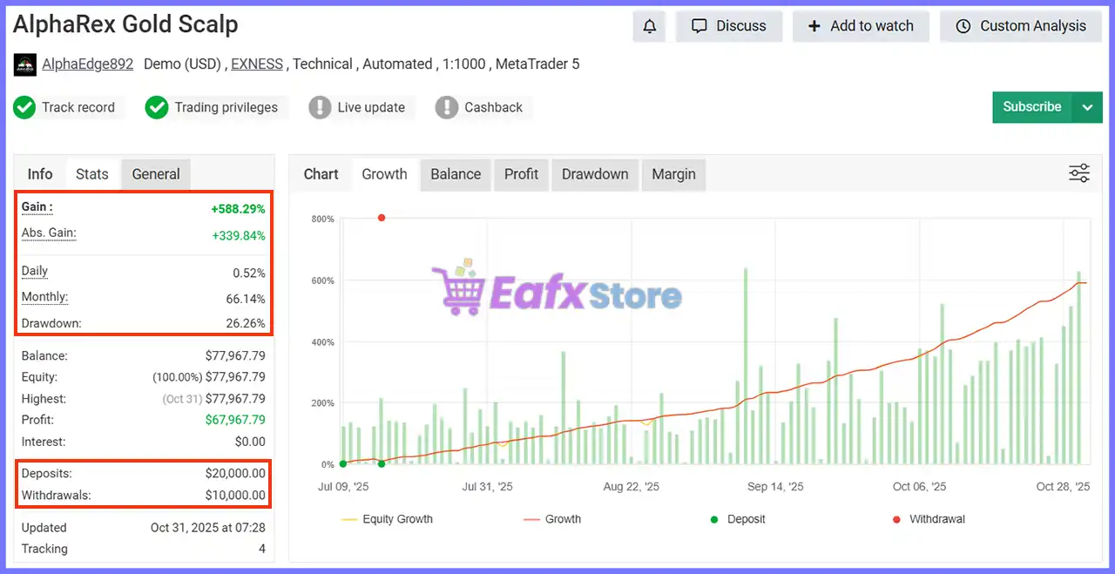Switch to the Drawdown chart tab
The height and width of the screenshot is (574, 1115).
click(x=595, y=174)
